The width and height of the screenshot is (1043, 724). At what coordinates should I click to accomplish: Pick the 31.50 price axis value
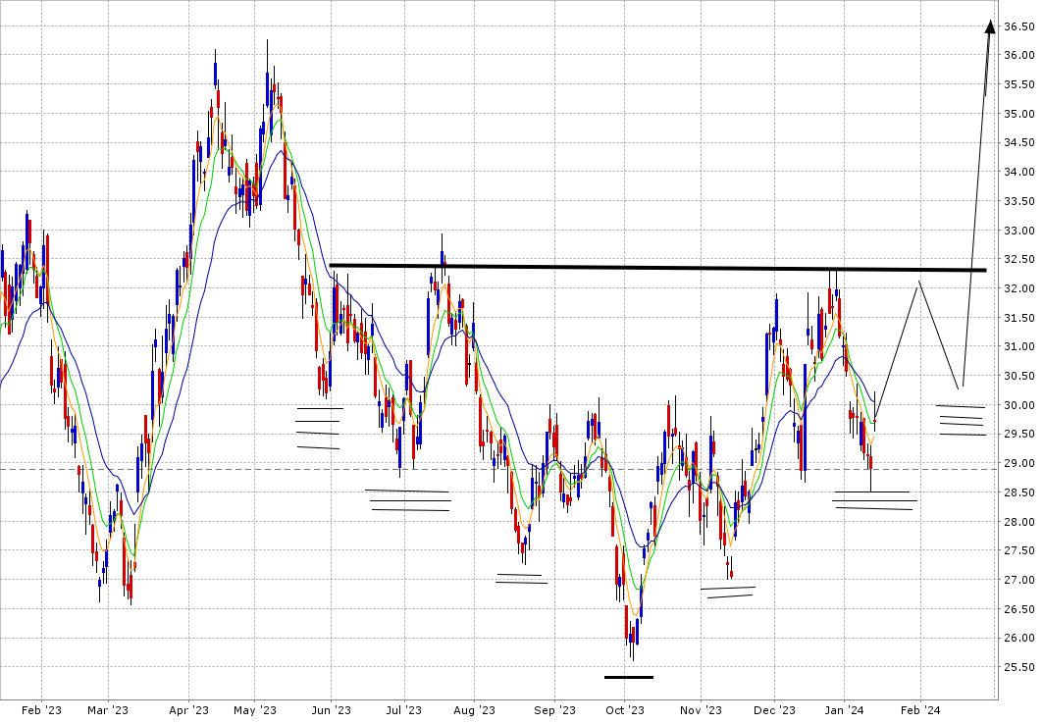click(1019, 318)
